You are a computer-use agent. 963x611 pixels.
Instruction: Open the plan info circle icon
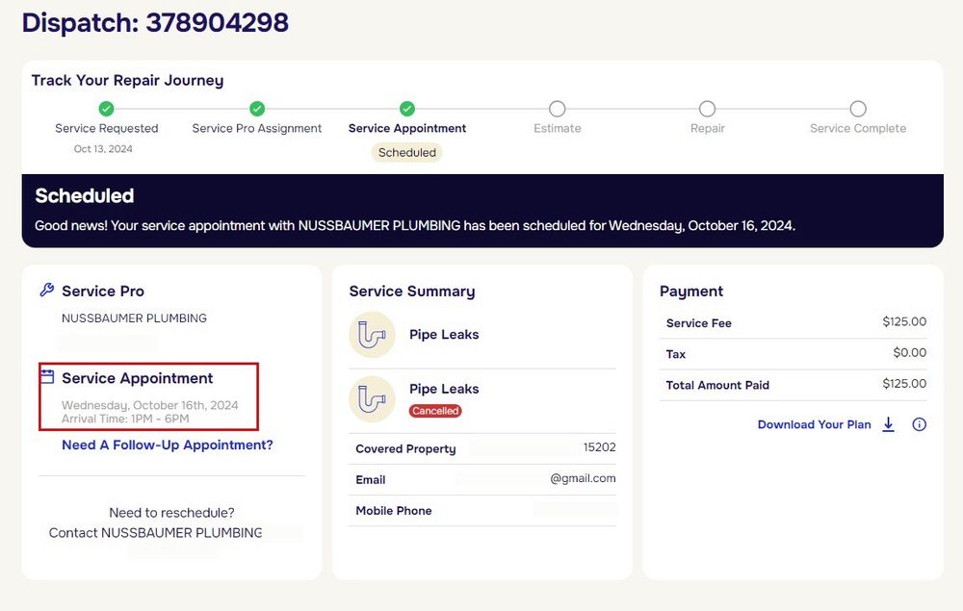[919, 424]
